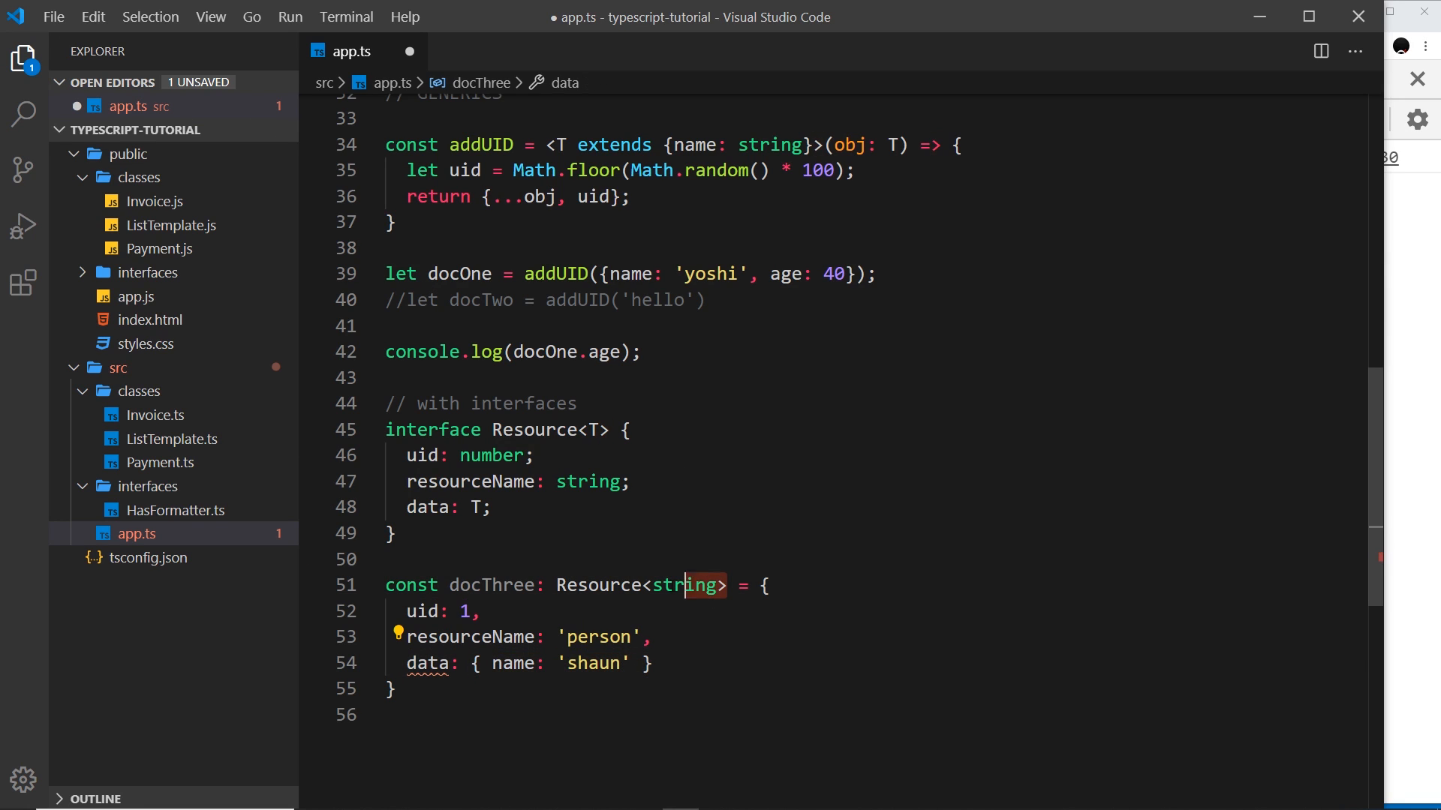Screen dimensions: 1441x810
Task: Click the unsaved dot on app.ts tab
Action: point(410,51)
